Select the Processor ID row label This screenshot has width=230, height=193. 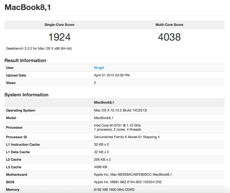(17, 137)
